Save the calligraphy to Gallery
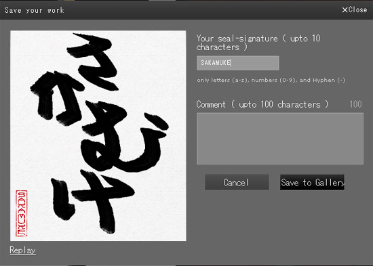The image size is (373, 266). pyautogui.click(x=312, y=182)
